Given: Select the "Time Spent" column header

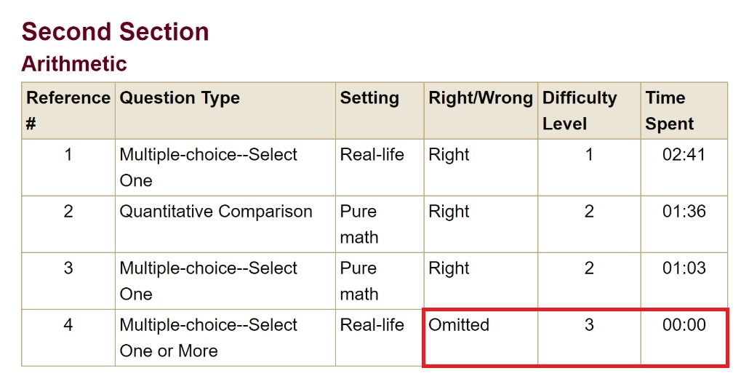Looking at the screenshot, I should pos(669,111).
